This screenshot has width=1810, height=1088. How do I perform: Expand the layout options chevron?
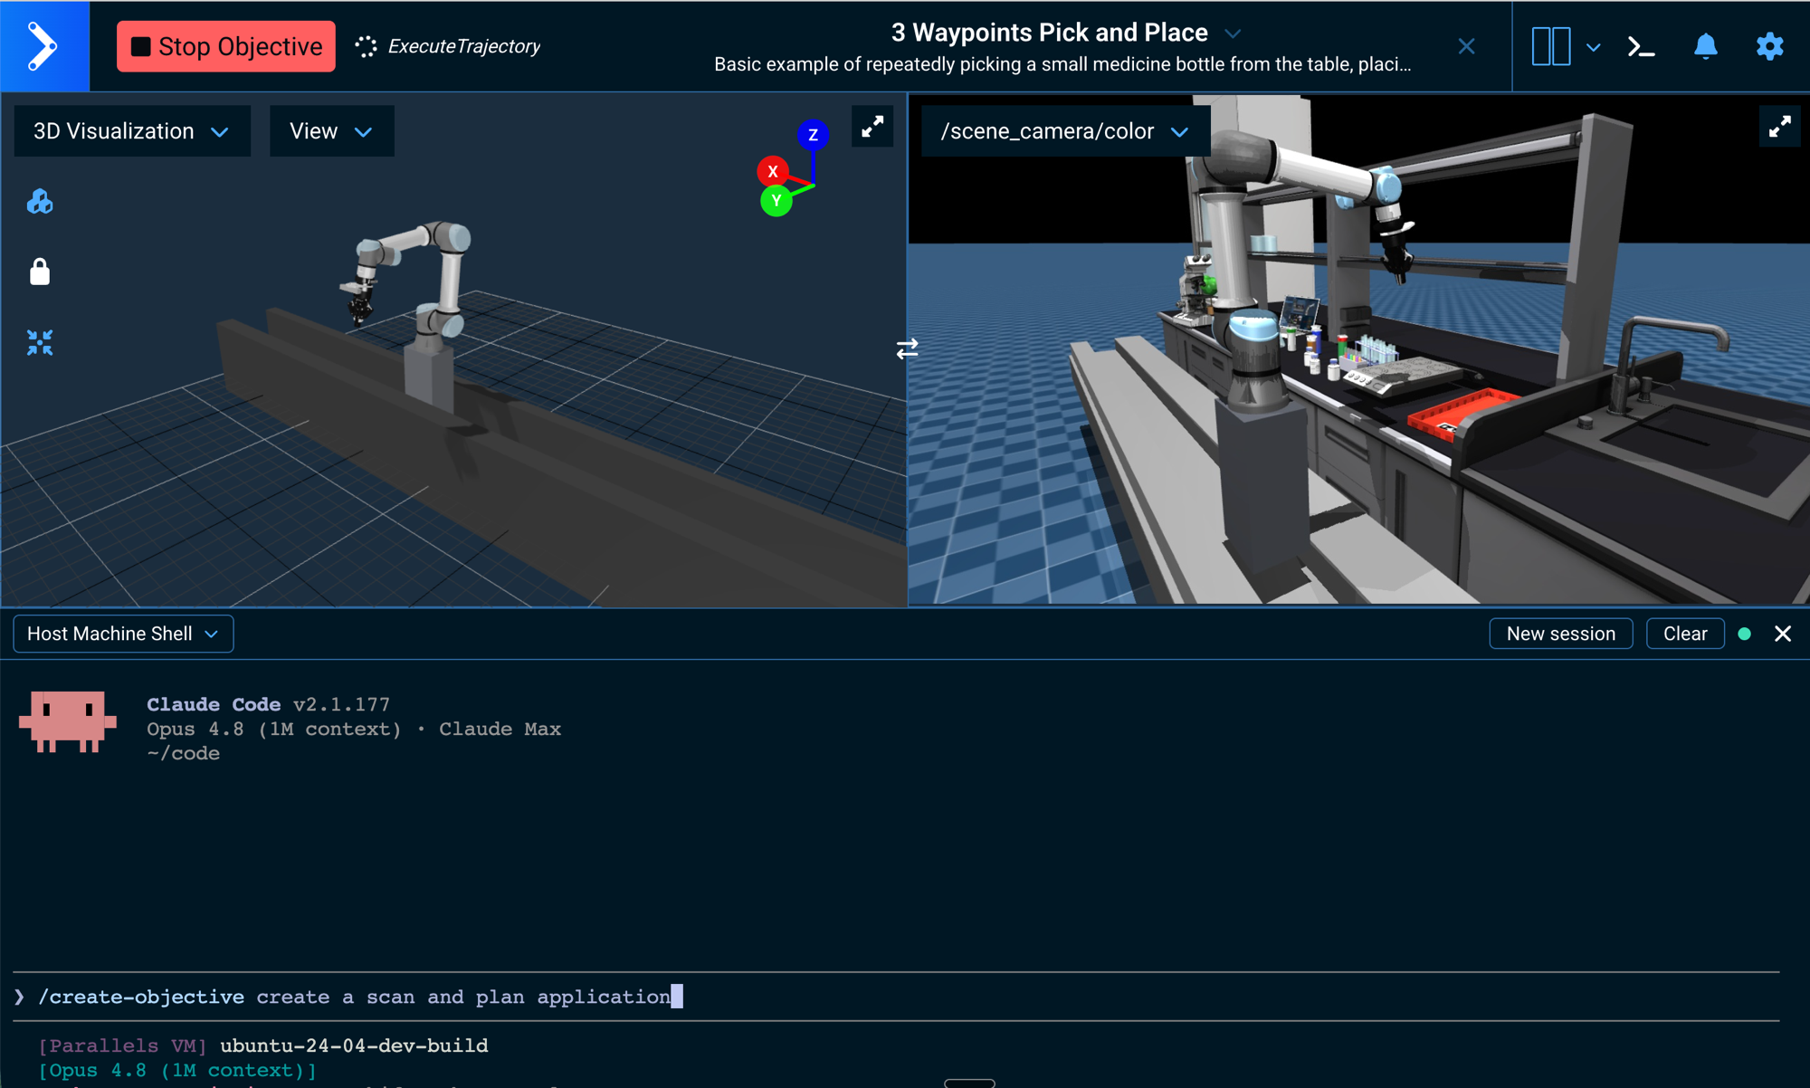tap(1594, 47)
